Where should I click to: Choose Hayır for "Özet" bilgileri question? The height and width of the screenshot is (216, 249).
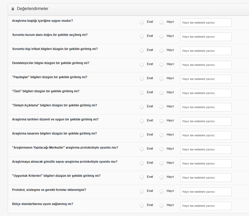point(161,93)
